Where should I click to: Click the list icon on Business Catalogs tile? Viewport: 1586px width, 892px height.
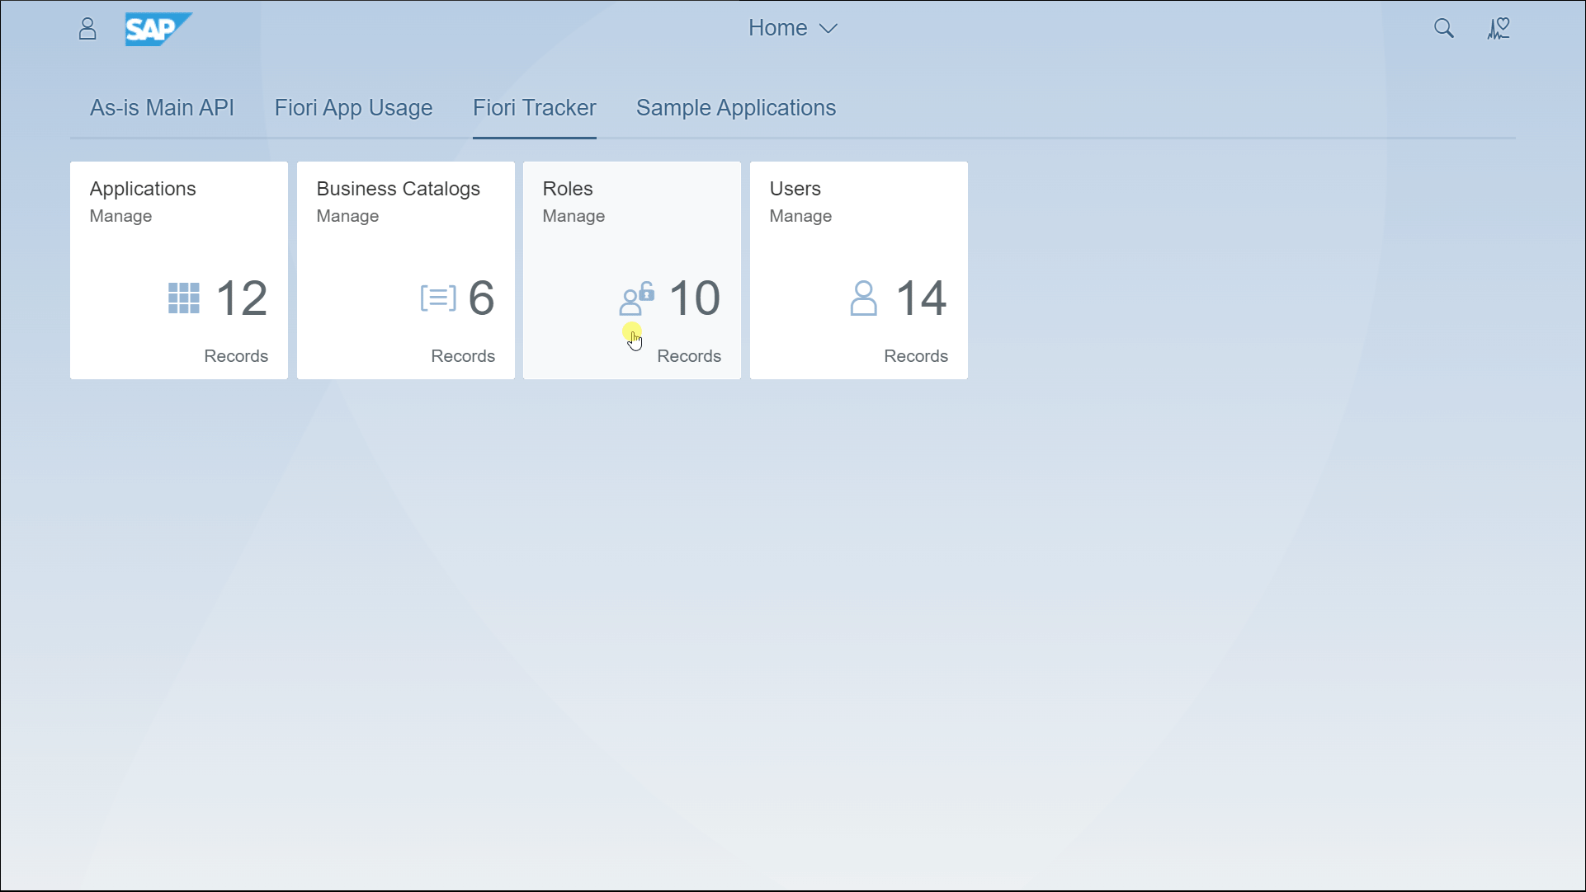coord(437,298)
